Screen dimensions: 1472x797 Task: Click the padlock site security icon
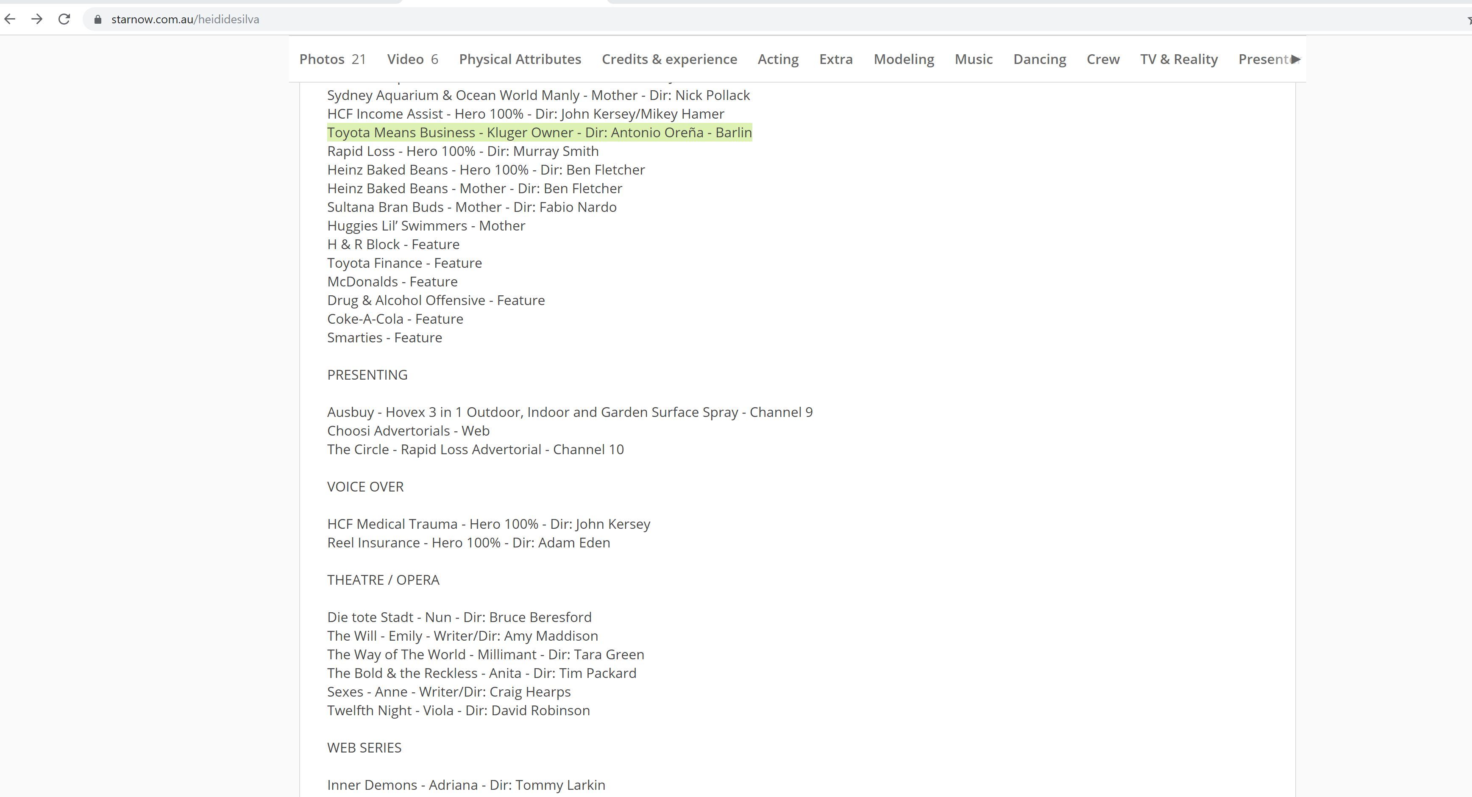tap(98, 19)
